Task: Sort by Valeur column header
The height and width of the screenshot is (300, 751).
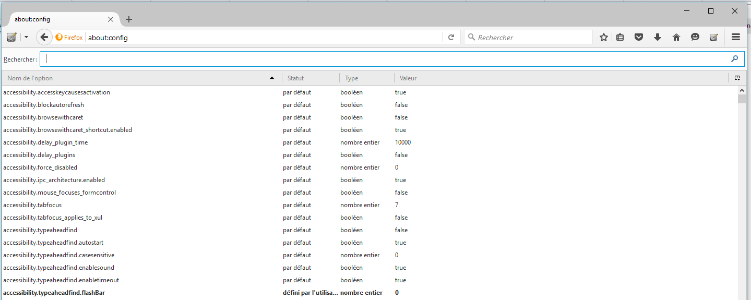Action: tap(561, 78)
